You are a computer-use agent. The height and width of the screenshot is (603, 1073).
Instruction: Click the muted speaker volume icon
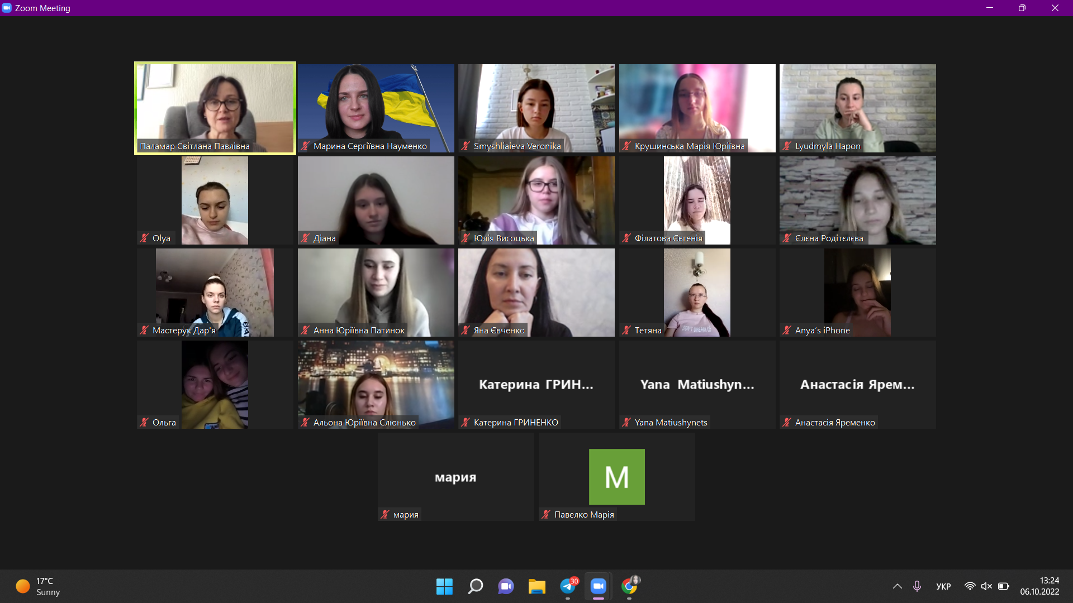(986, 586)
